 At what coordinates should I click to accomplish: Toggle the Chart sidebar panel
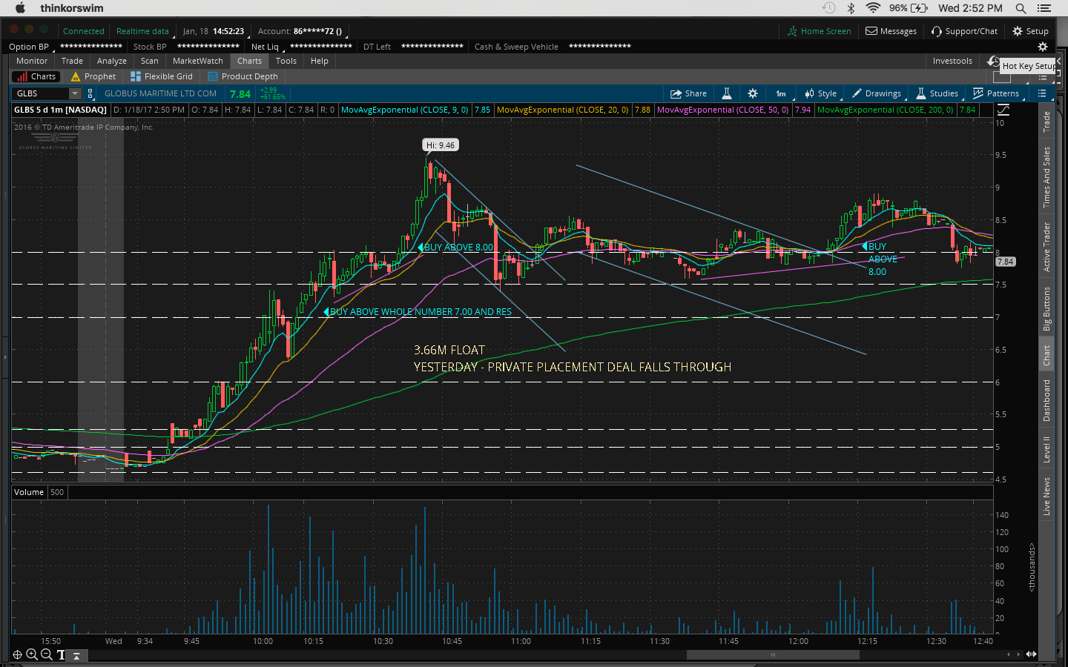click(1046, 356)
